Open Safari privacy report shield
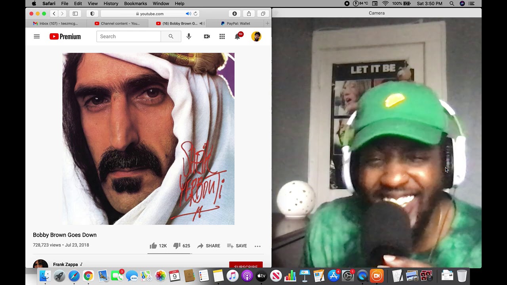 coord(92,13)
